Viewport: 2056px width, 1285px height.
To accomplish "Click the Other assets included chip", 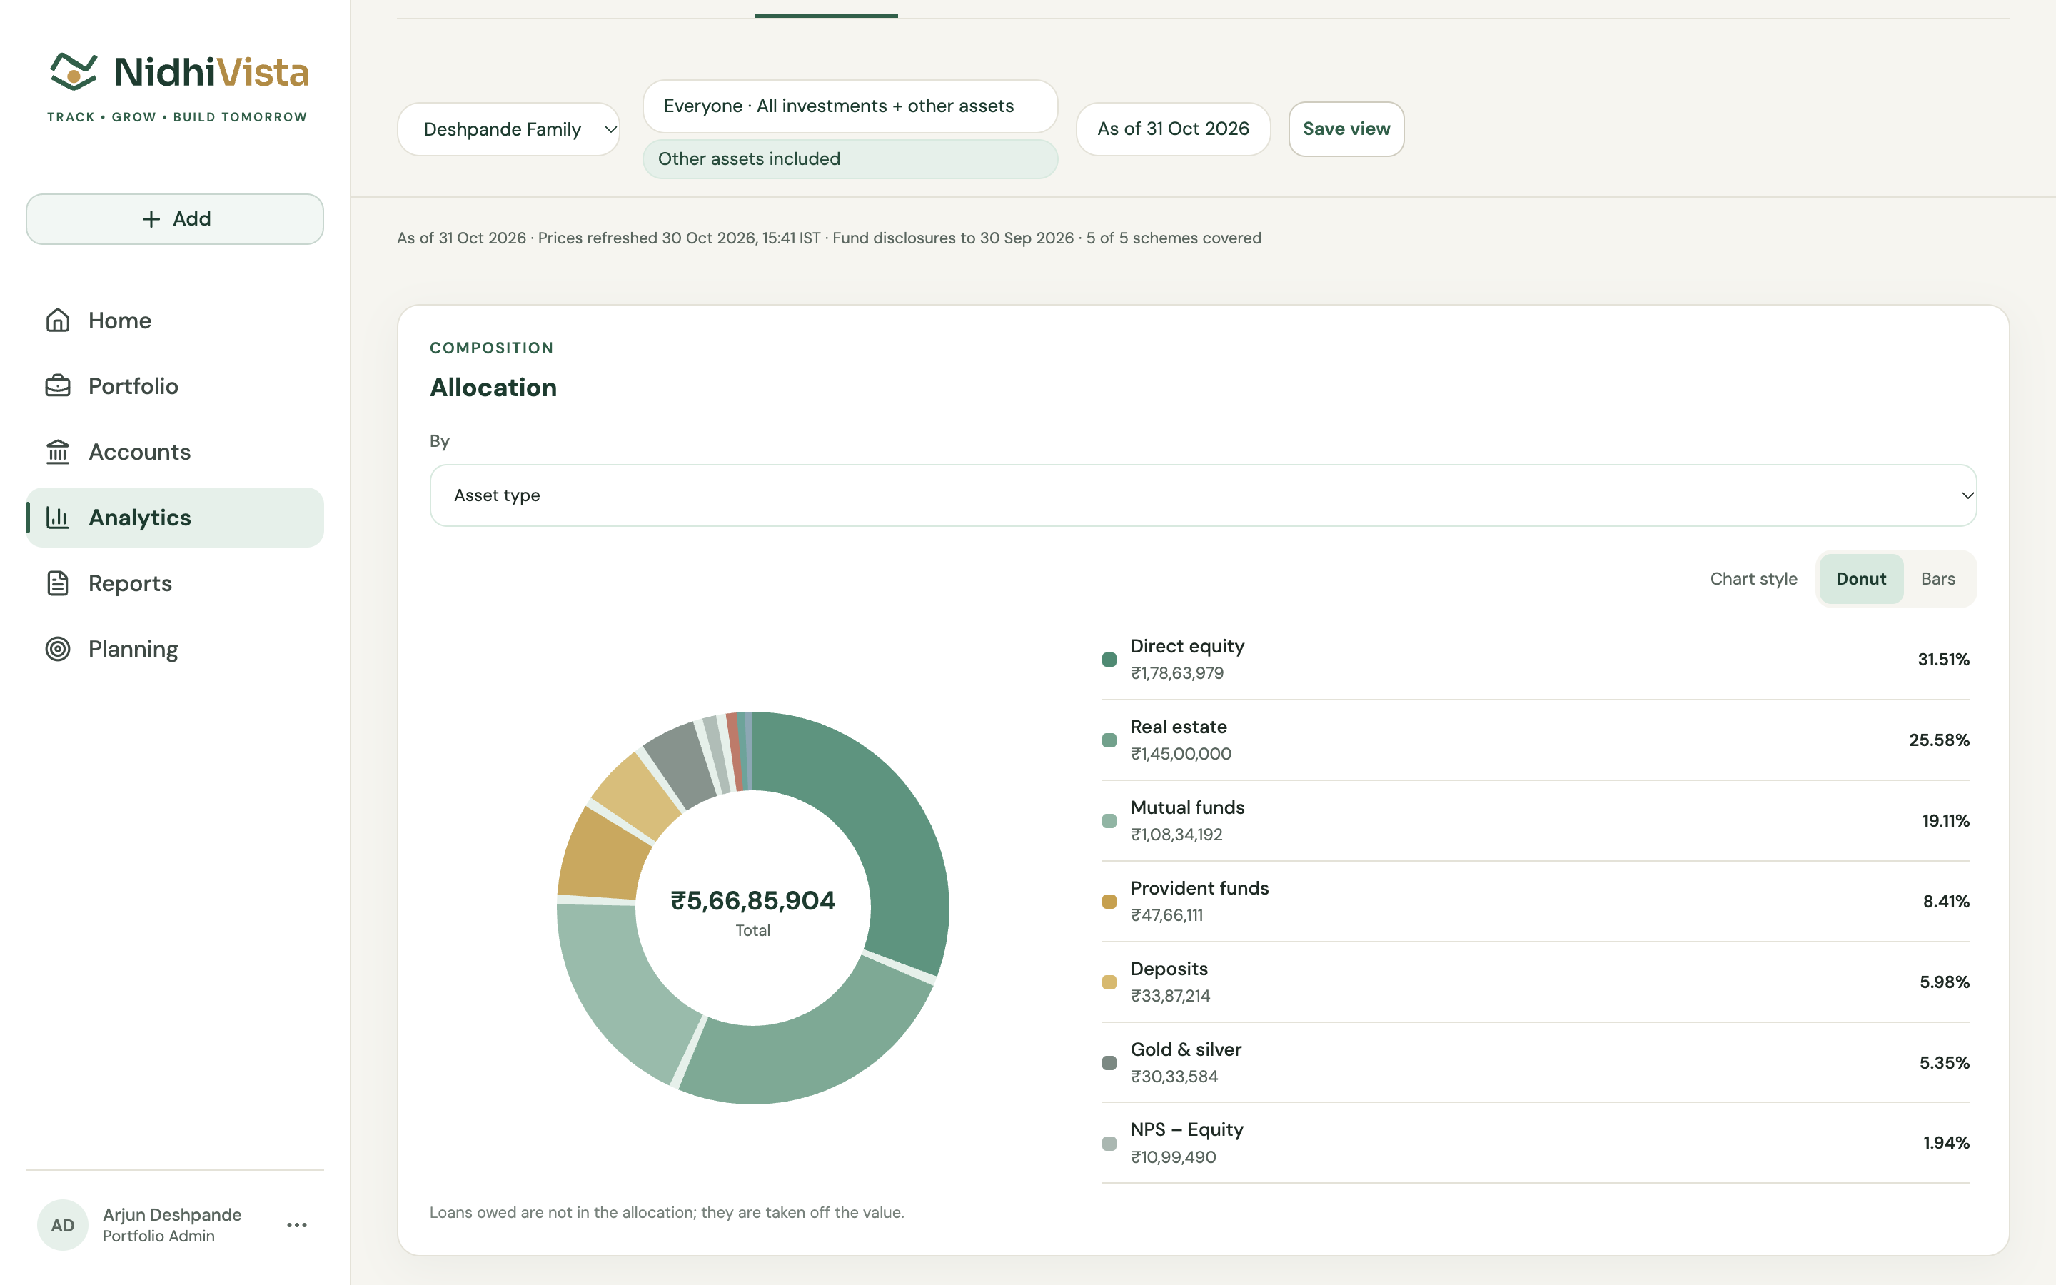I will tap(850, 159).
